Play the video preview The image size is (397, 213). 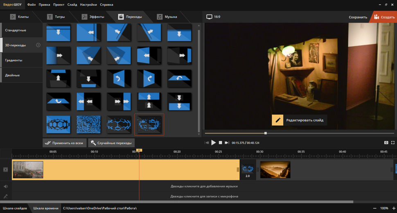coord(213,143)
